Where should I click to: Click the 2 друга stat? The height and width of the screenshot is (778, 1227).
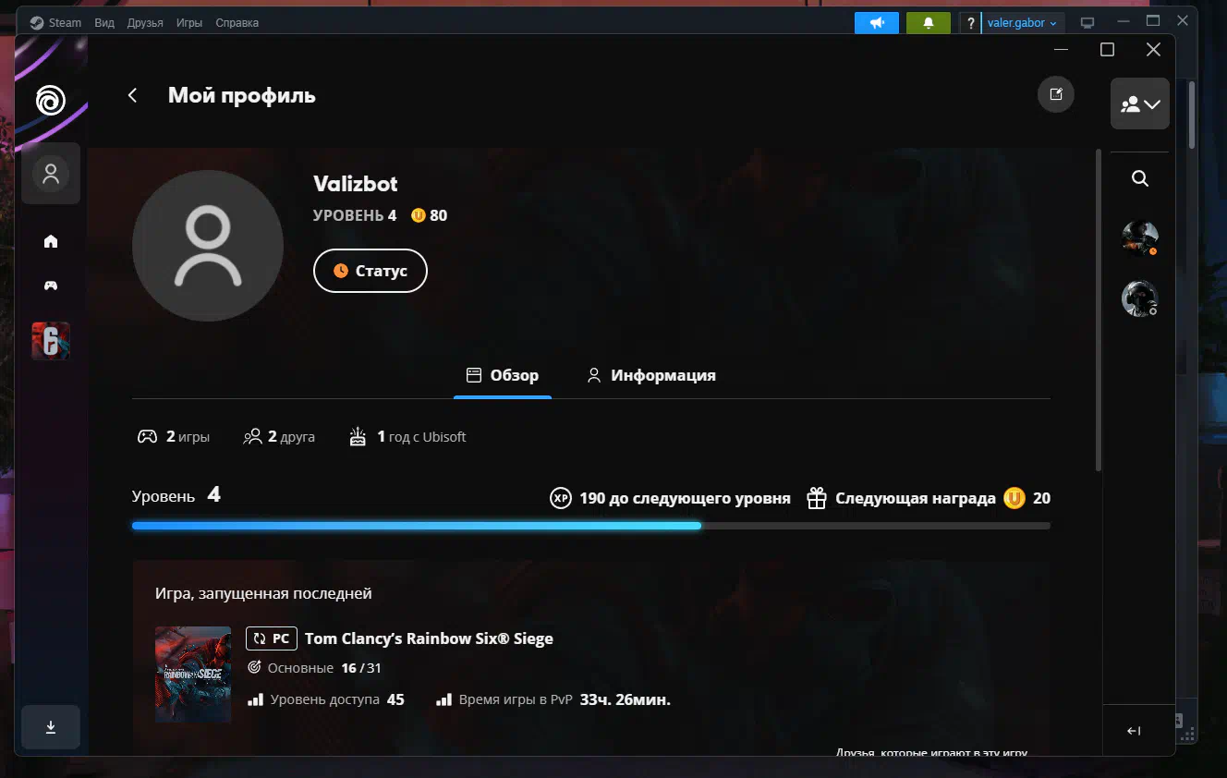[x=279, y=436]
